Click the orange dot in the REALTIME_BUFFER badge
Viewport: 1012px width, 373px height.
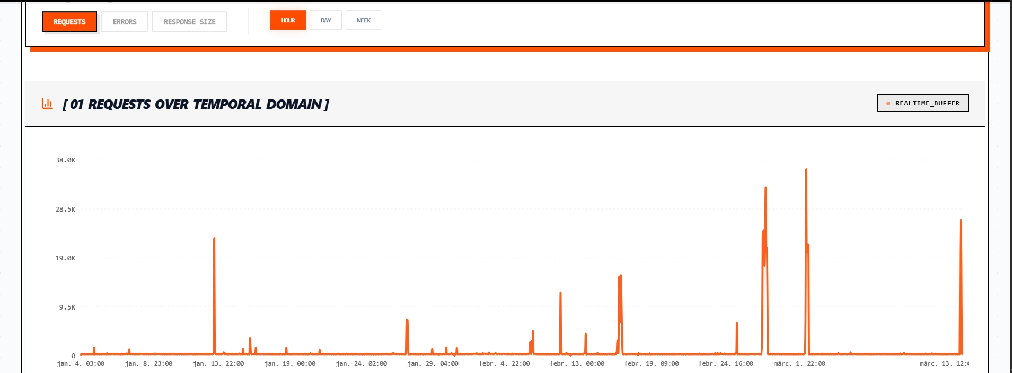pos(888,104)
